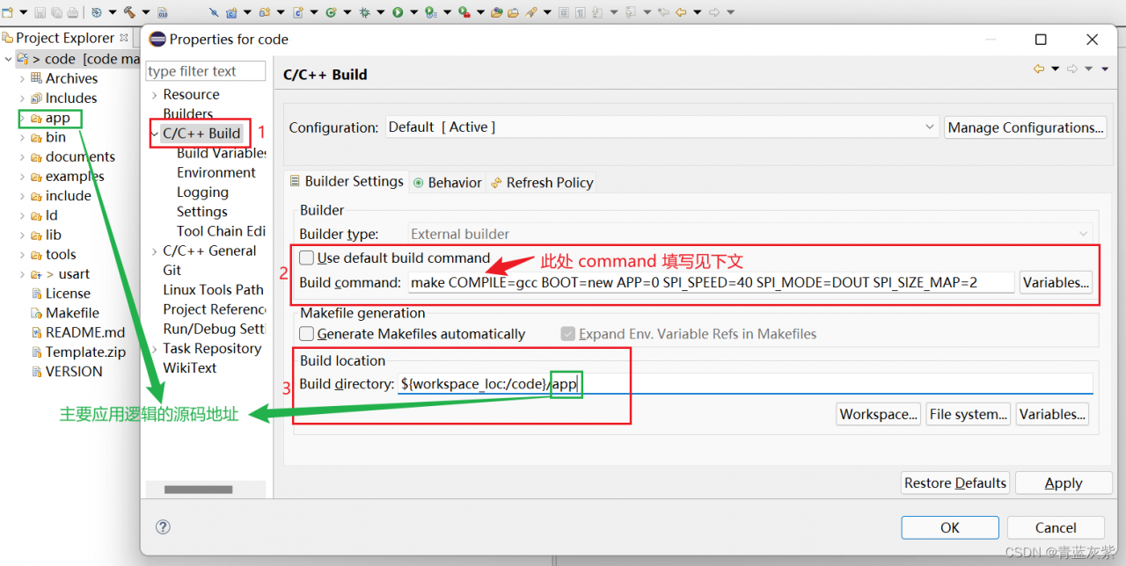Image resolution: width=1126 pixels, height=566 pixels.
Task: Select Logging under C/C++ Build
Action: [202, 192]
